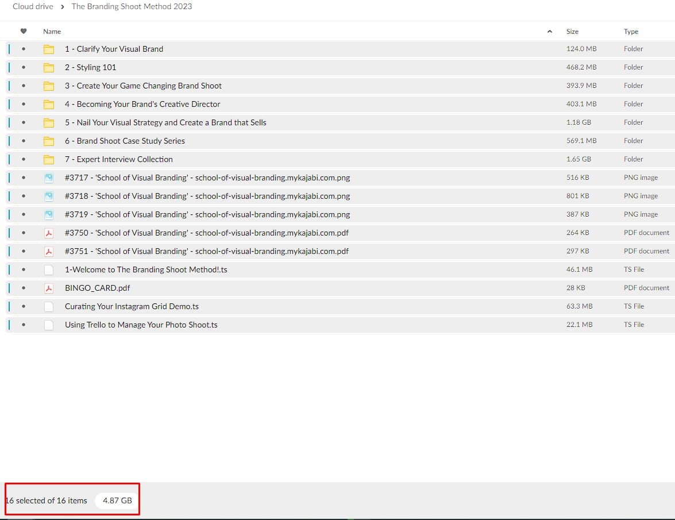675x520 pixels.
Task: Click the 1.65 GB size value
Action: click(x=578, y=159)
